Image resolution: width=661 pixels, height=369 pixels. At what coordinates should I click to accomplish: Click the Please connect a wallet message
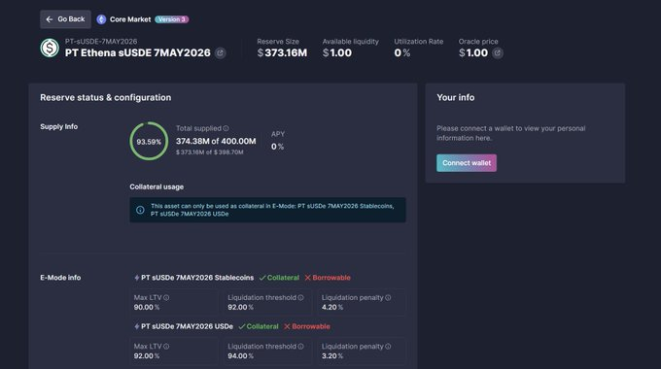coord(511,133)
